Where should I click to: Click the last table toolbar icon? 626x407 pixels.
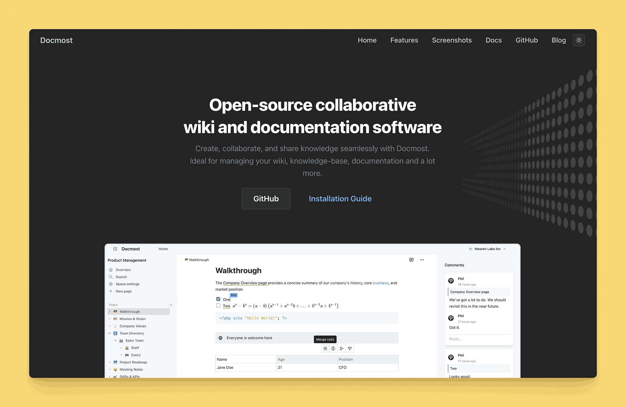tap(350, 348)
